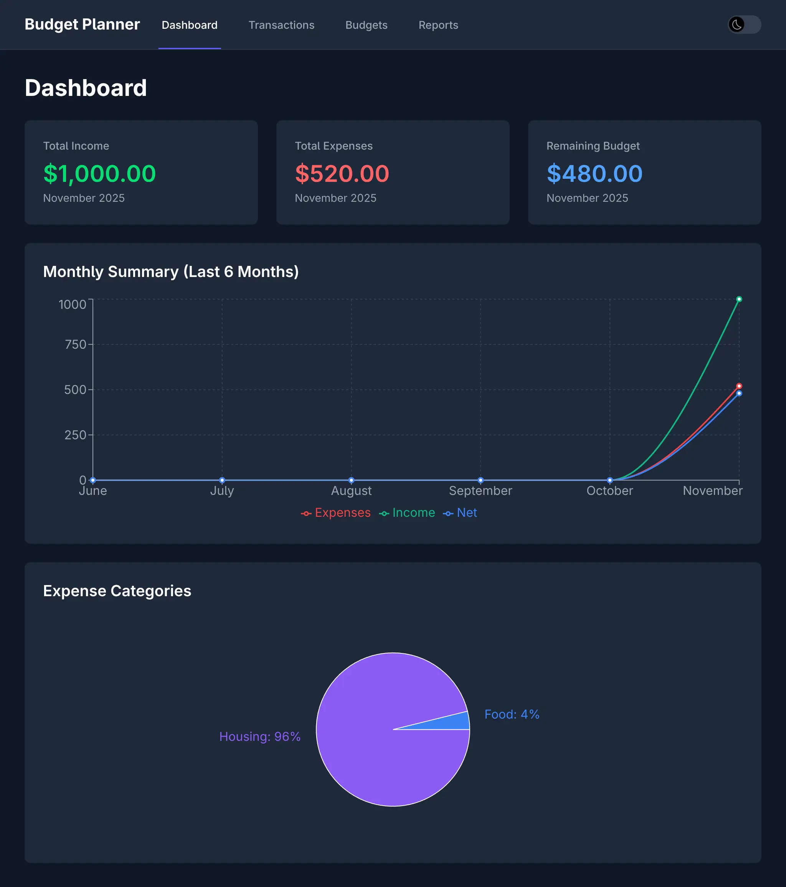Select the Reports tab
786x887 pixels.
[x=438, y=25]
